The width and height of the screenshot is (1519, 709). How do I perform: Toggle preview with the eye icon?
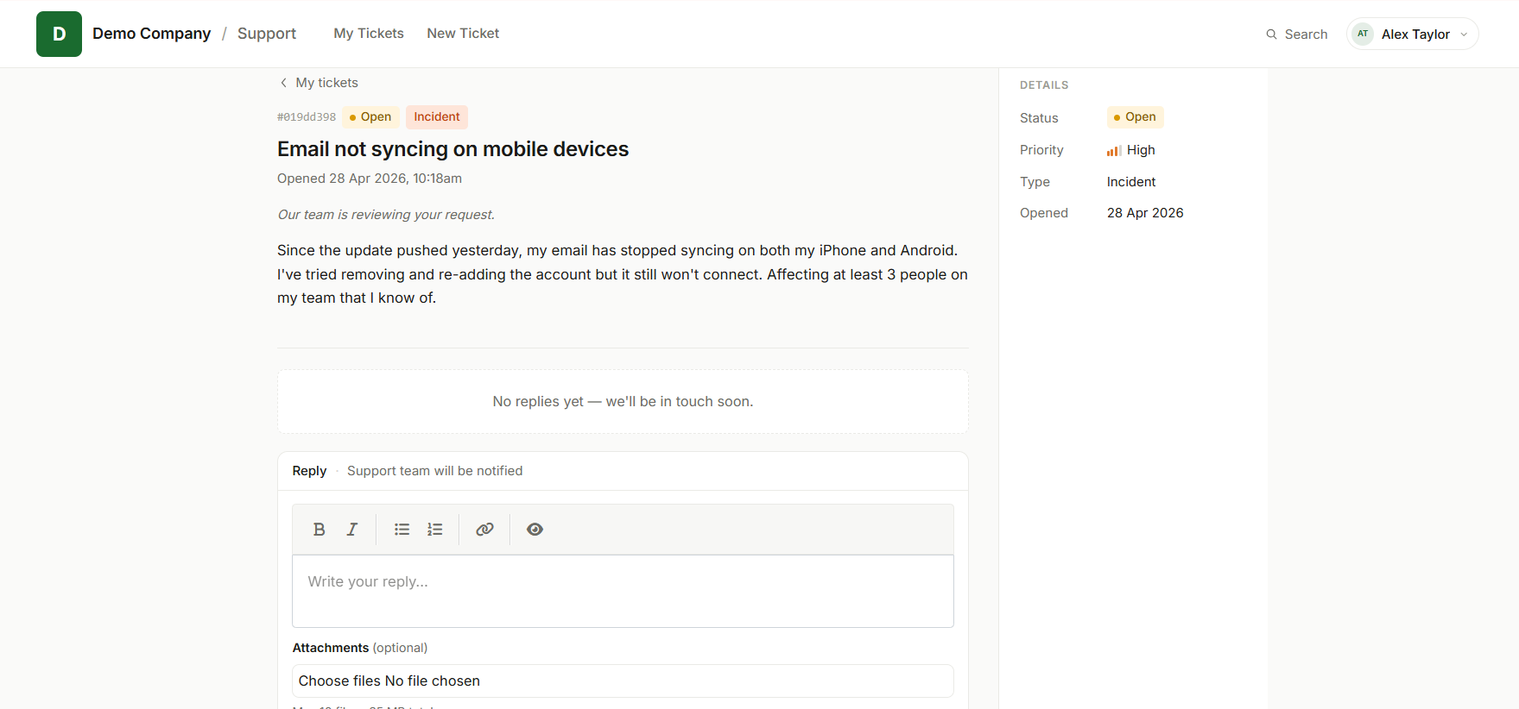point(535,530)
